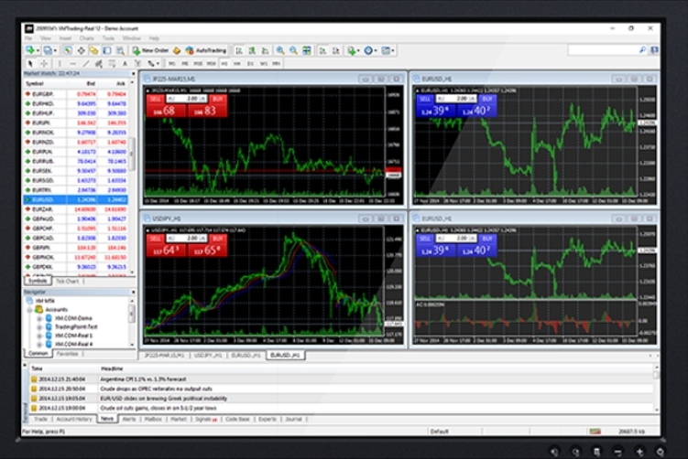
Task: Collapse the Accounts tree node
Action: [x=30, y=310]
